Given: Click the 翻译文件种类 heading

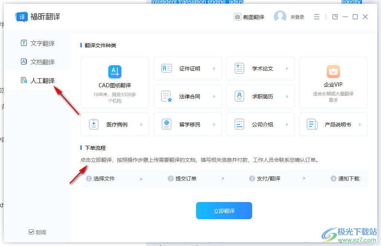Looking at the screenshot, I should point(100,45).
